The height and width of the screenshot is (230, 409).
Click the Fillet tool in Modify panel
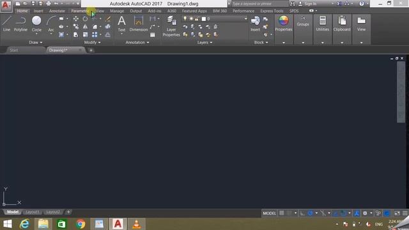(x=95, y=27)
